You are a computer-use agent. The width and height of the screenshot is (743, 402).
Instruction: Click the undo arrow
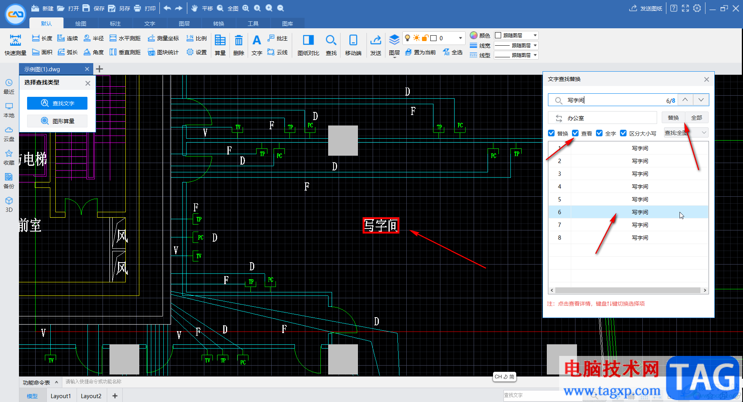point(167,8)
